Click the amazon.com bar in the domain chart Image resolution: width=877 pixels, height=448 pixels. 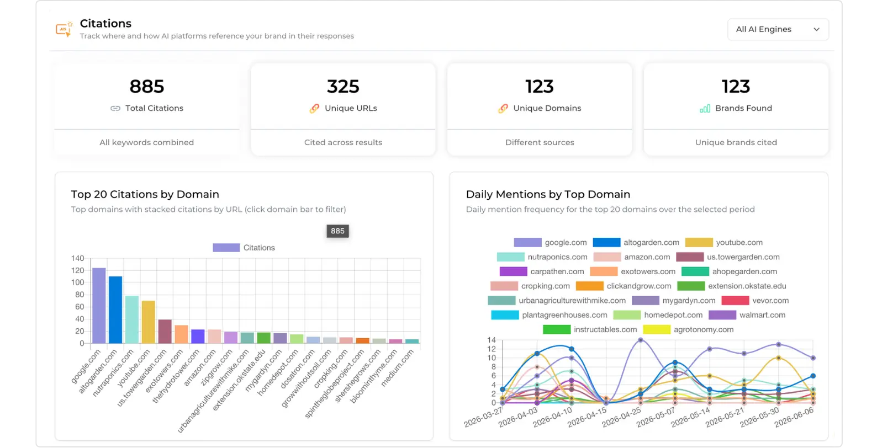point(214,337)
